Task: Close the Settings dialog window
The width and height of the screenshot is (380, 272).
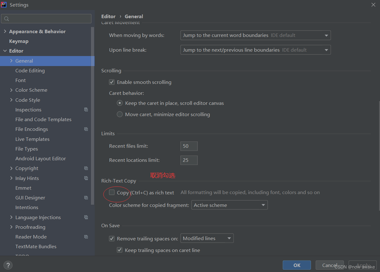Action: pos(373,5)
